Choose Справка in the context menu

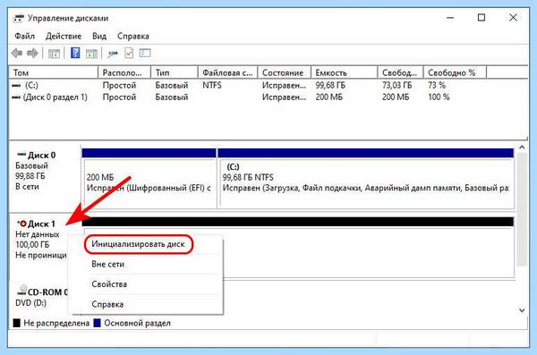pos(107,304)
